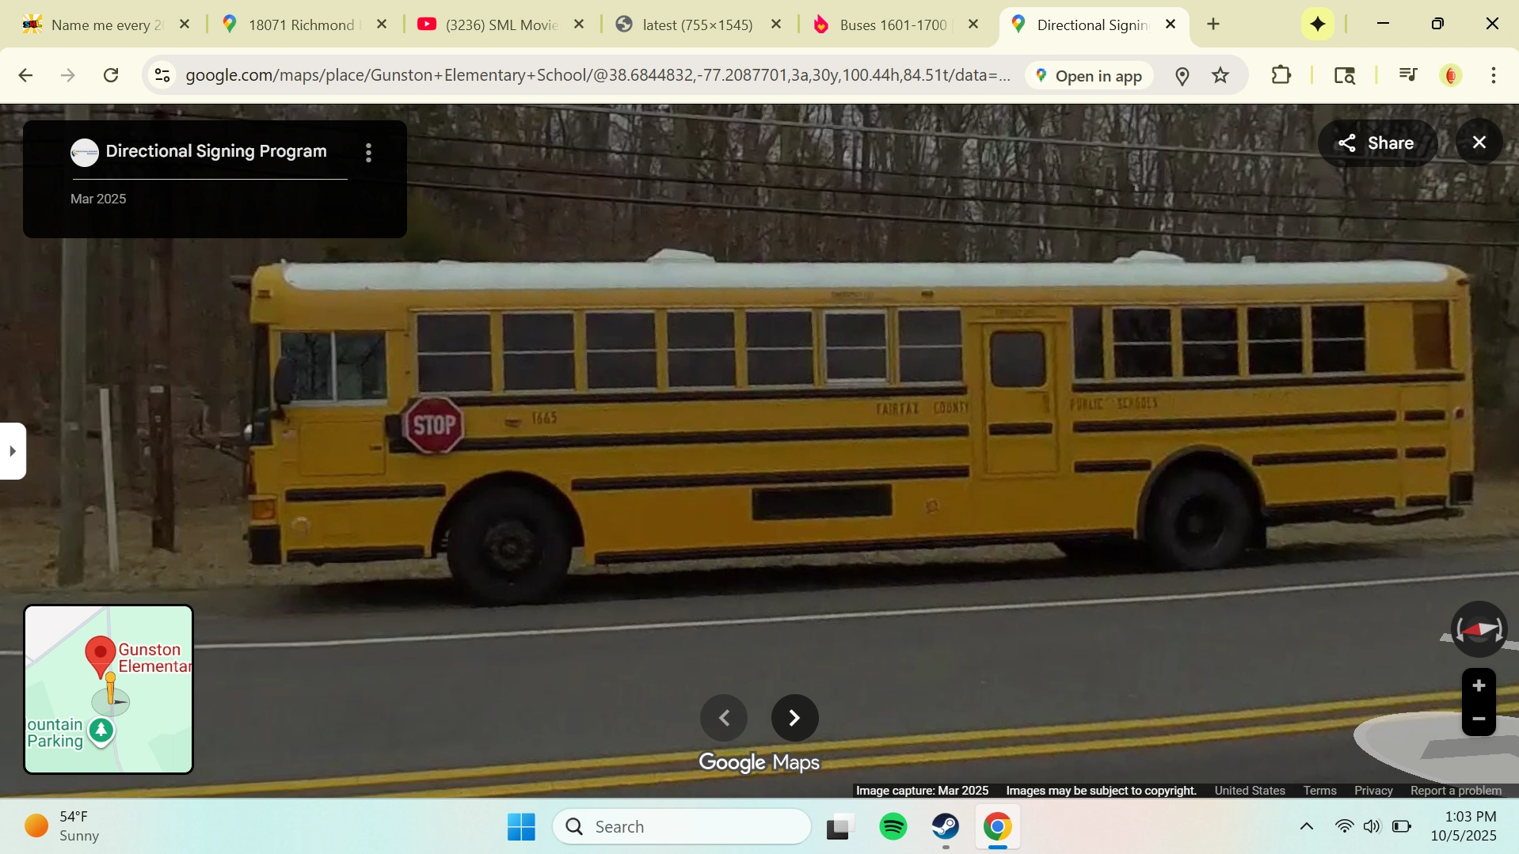Click the browser forward arrow
This screenshot has height=854, width=1519.
[x=68, y=75]
